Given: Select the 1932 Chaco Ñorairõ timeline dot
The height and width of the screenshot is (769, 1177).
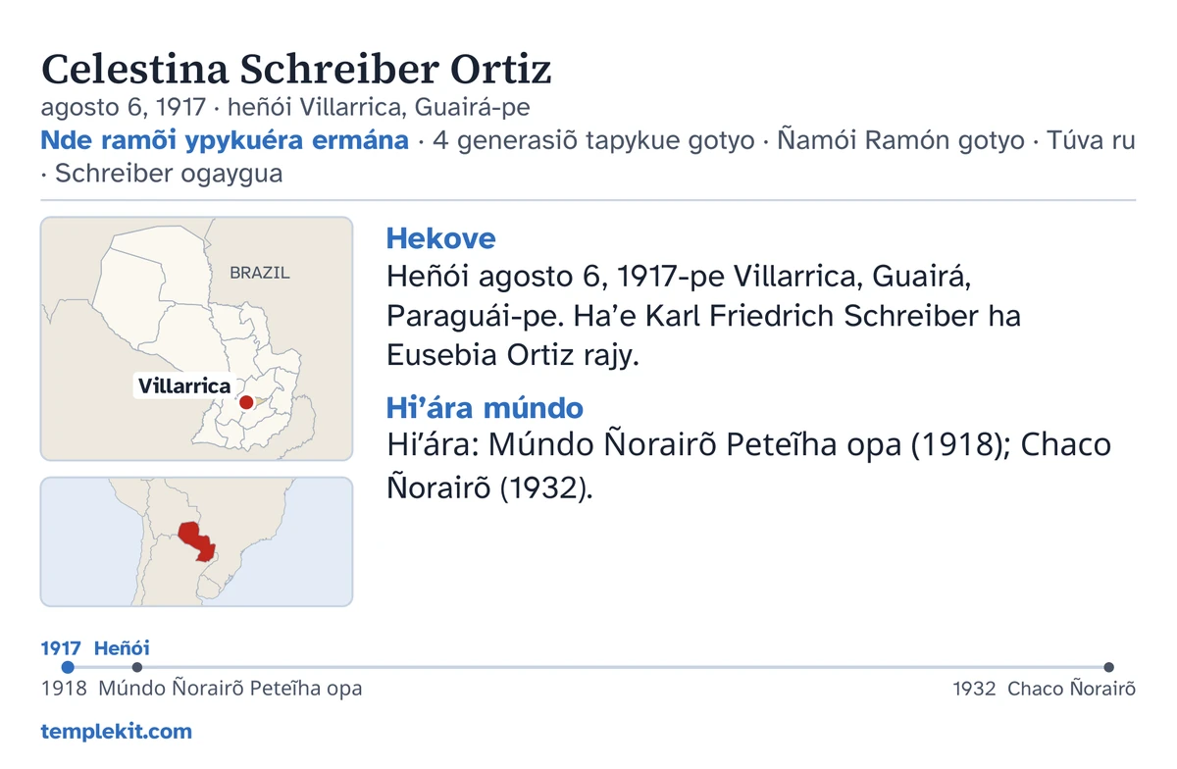Looking at the screenshot, I should 1109,667.
